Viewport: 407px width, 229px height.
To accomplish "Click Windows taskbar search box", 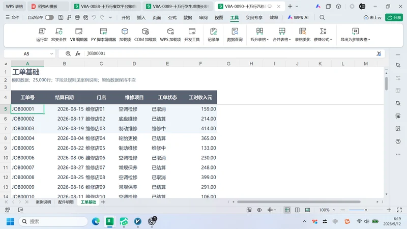I will click(53, 221).
